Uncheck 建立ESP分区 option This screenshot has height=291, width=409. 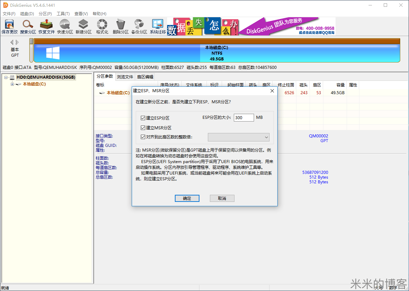143,117
